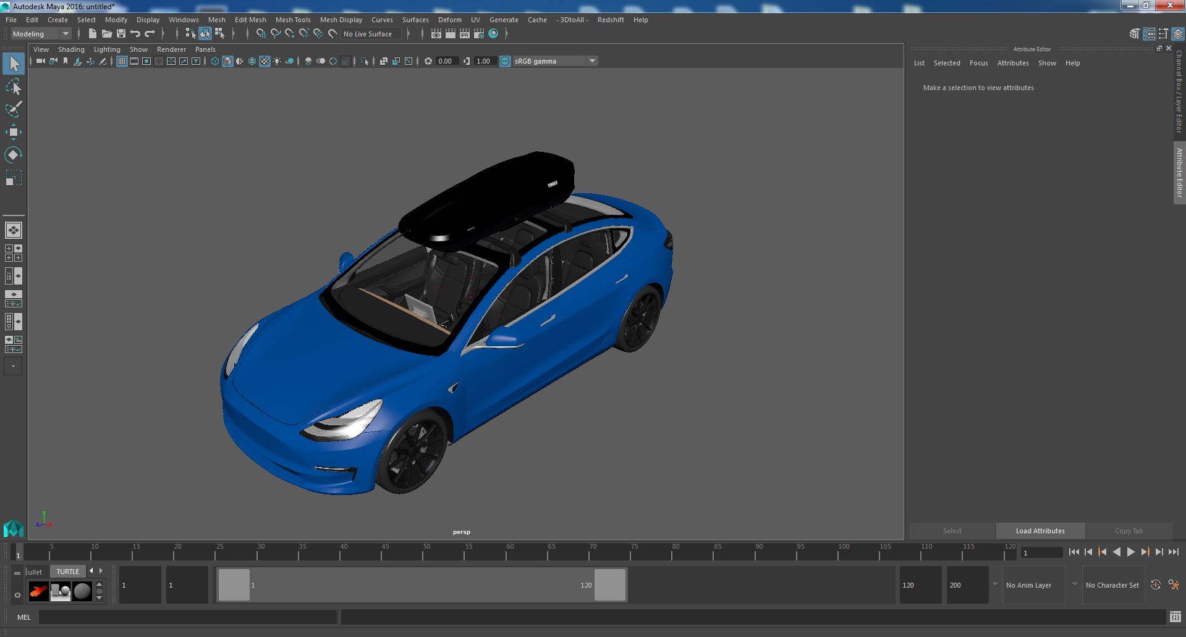Toggle textured display checker icon
The height and width of the screenshot is (637, 1186).
pyautogui.click(x=265, y=61)
